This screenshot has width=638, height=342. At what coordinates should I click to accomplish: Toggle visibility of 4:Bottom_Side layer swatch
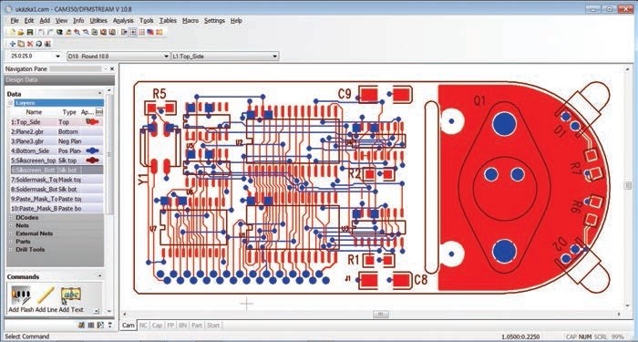point(92,150)
